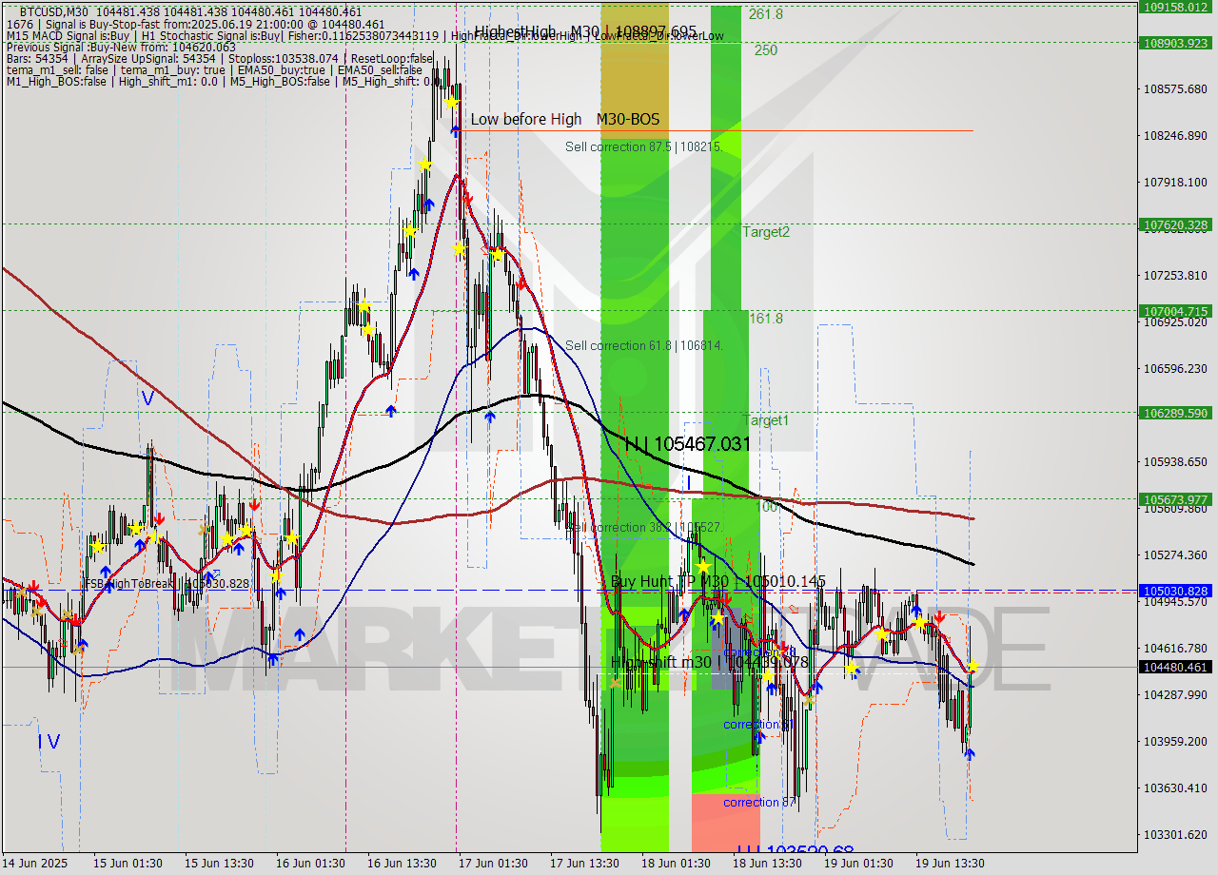
Task: Select the Target2 label on the green zone
Action: click(x=766, y=231)
